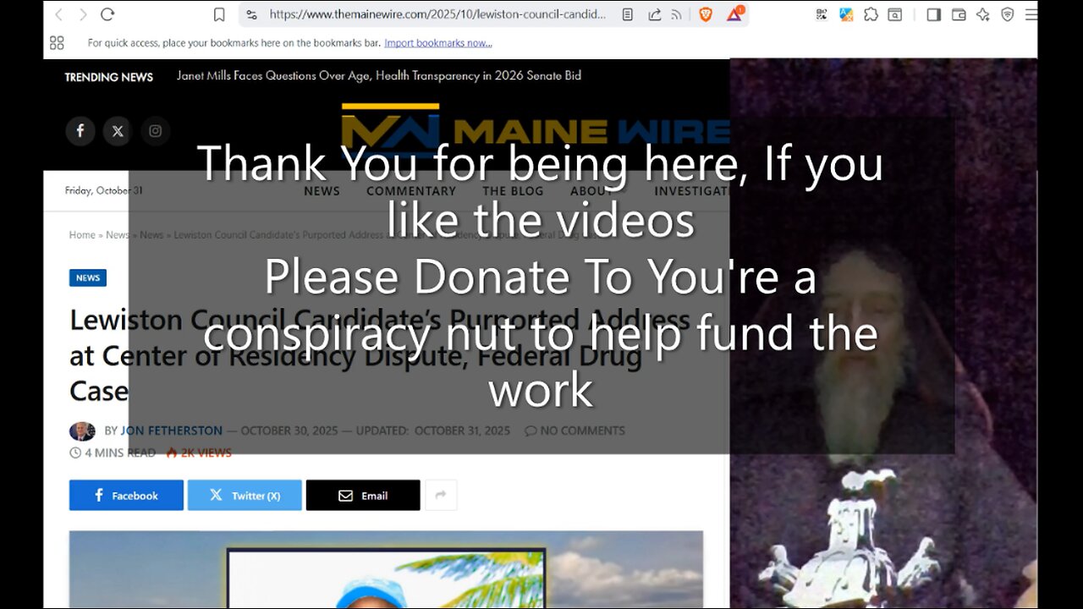
Task: Open Brave Shields lion icon
Action: pos(706,14)
